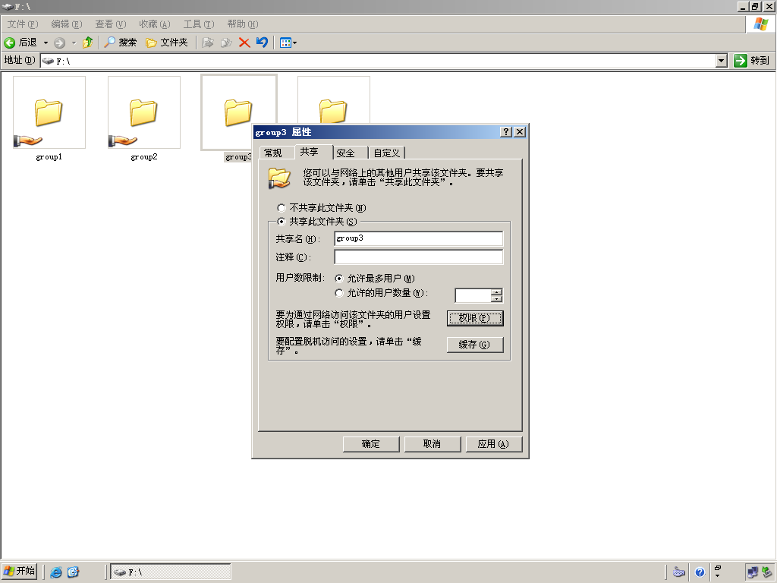This screenshot has height=583, width=777.
Task: Click the 转到 go button
Action: (x=752, y=61)
